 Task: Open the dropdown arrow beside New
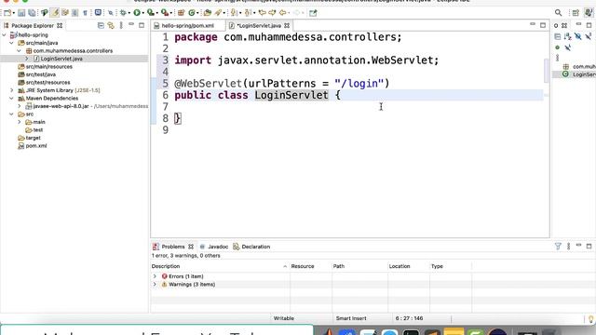(x=13, y=13)
